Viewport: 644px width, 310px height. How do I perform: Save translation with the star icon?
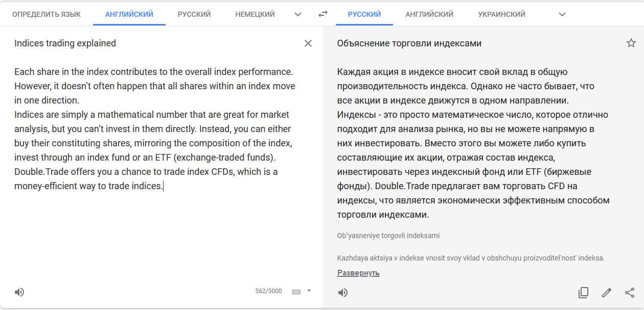pyautogui.click(x=631, y=43)
